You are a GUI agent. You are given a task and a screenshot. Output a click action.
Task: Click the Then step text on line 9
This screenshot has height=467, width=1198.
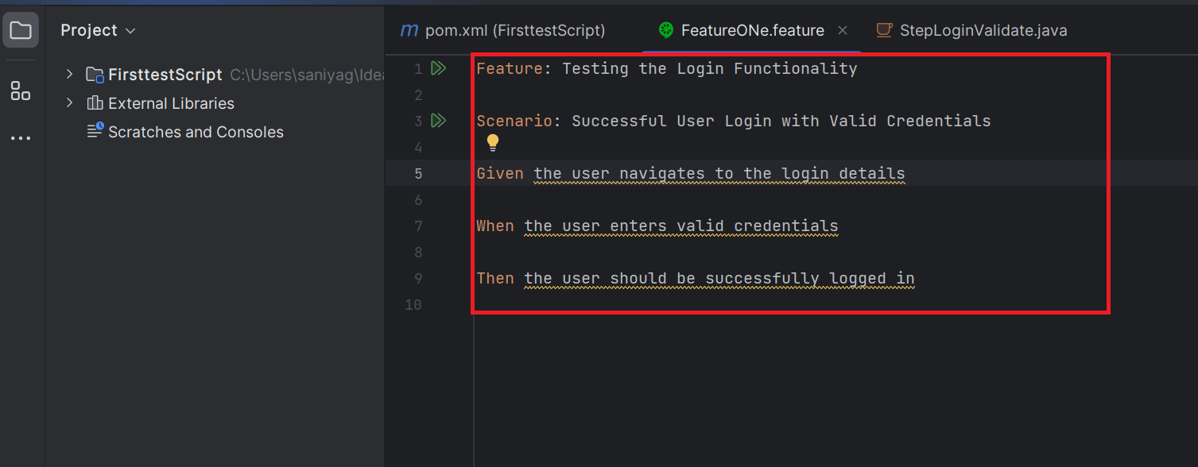pos(719,279)
